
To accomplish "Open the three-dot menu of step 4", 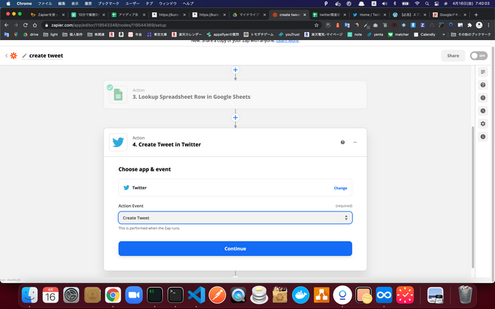I will (x=355, y=143).
